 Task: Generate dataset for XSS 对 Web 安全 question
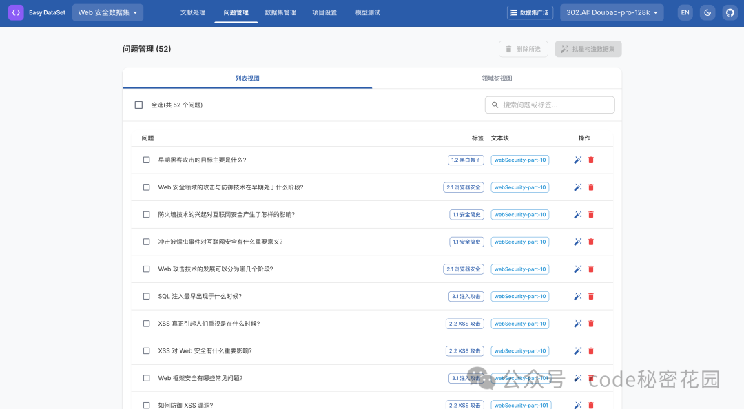point(577,351)
